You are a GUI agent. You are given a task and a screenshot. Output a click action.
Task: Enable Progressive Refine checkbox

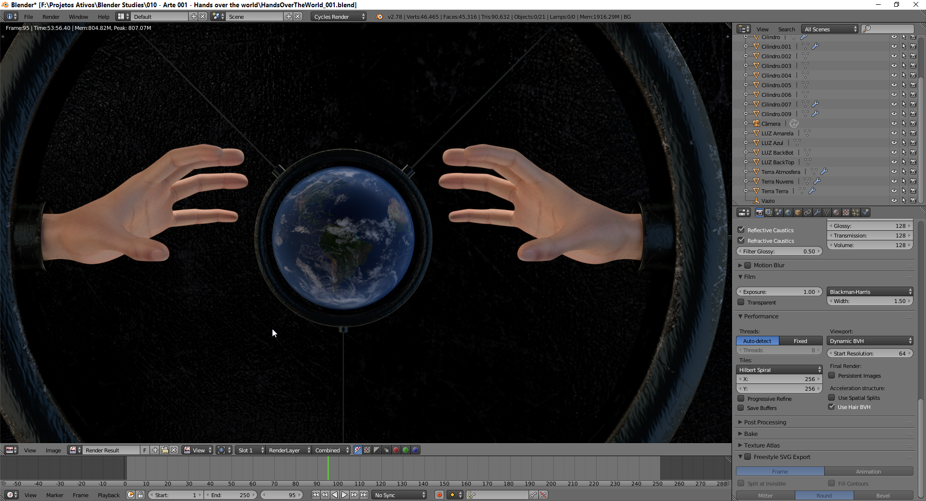click(x=741, y=398)
